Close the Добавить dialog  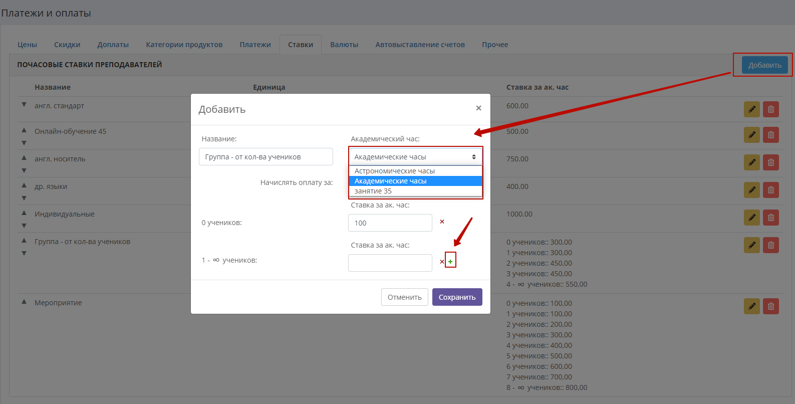click(x=478, y=108)
